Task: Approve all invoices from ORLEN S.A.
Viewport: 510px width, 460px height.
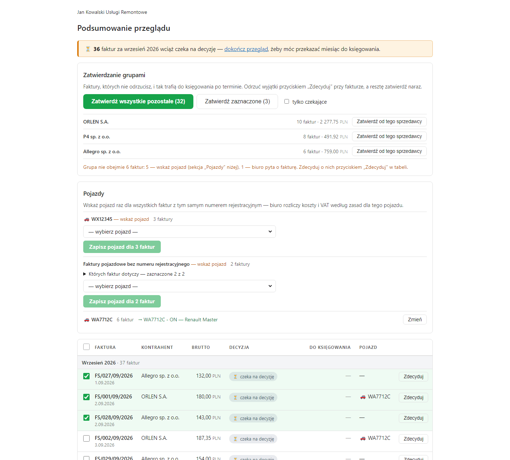Action: tap(389, 122)
